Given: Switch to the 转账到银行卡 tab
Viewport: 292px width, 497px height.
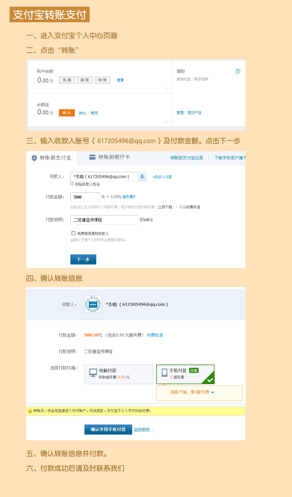Looking at the screenshot, I should [110, 157].
